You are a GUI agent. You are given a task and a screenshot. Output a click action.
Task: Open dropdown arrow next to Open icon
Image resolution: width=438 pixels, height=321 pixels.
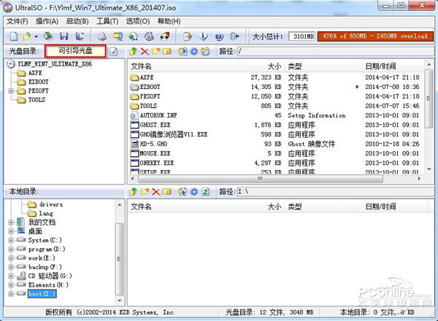[36, 35]
